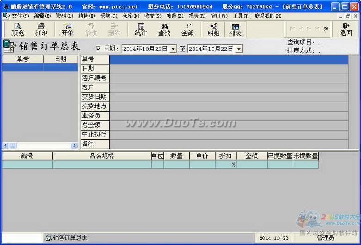Click left panel 单号 column header
The image size is (361, 245).
[x=23, y=59]
